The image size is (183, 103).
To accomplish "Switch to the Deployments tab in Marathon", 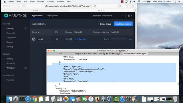I will [x=53, y=15].
